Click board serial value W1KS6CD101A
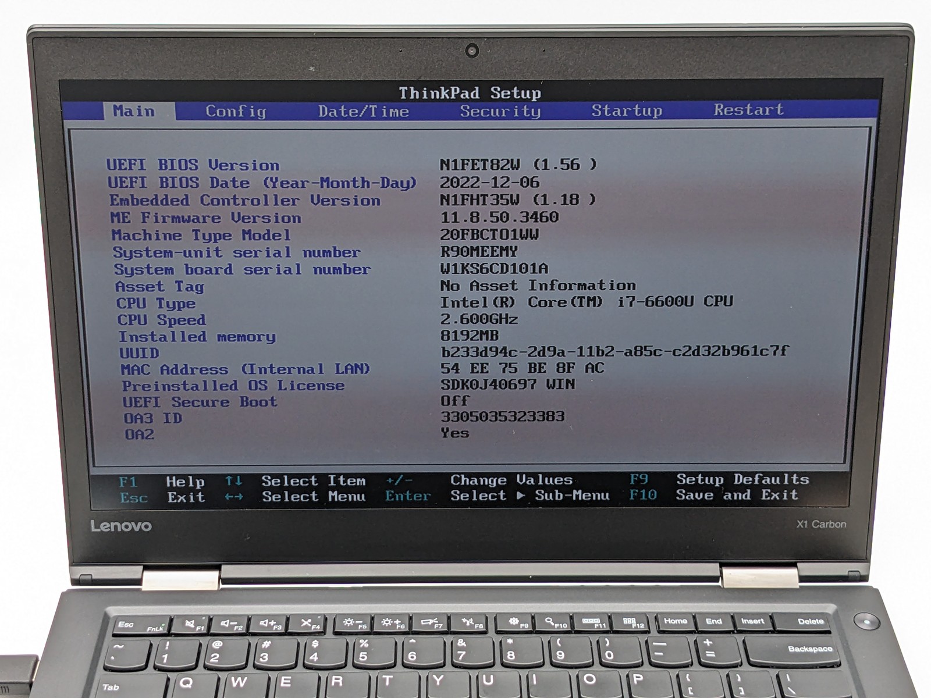The image size is (931, 698). tap(494, 268)
